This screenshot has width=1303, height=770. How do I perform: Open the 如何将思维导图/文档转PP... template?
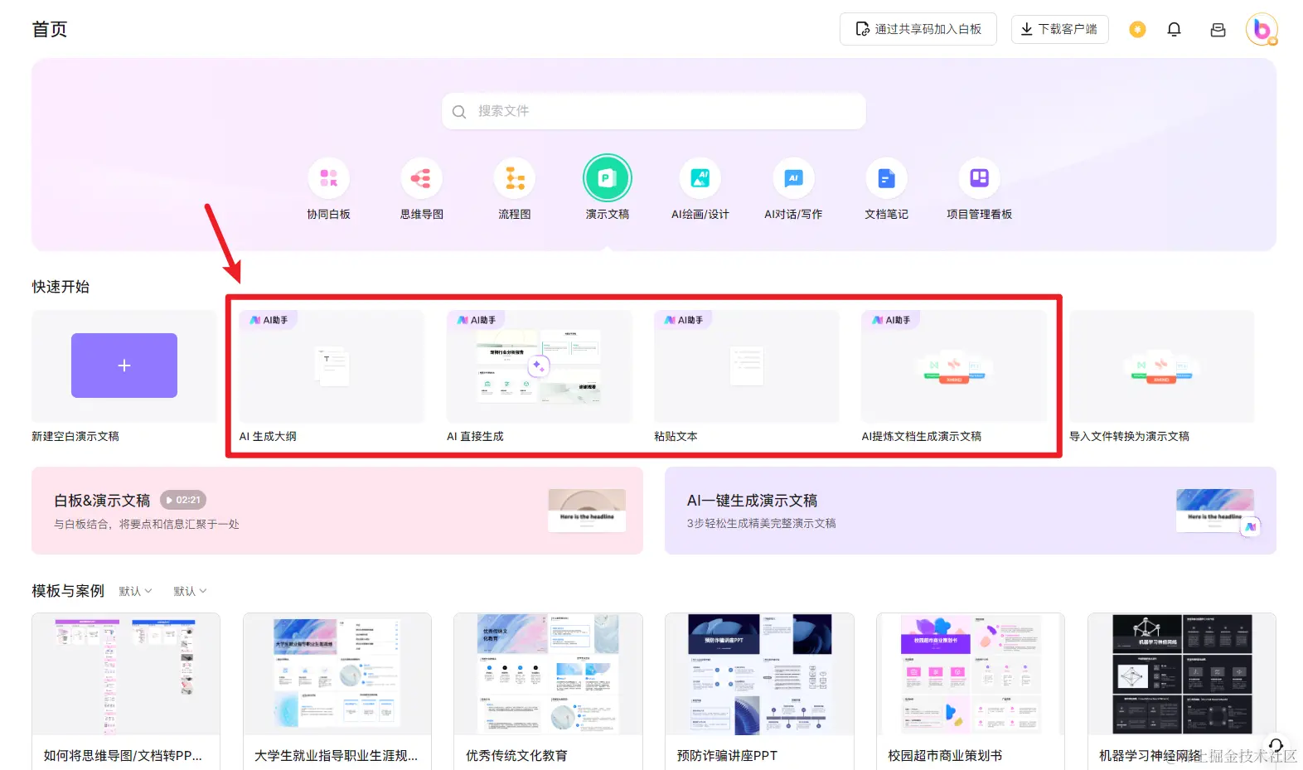tap(126, 691)
